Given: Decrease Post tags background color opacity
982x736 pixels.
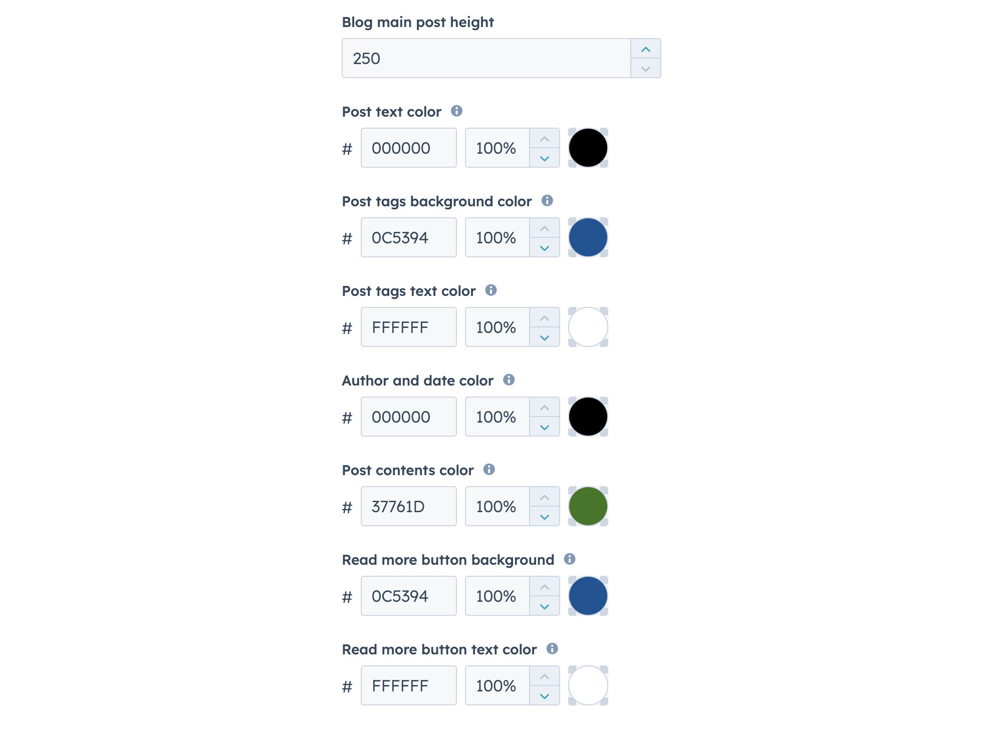Looking at the screenshot, I should click(545, 248).
